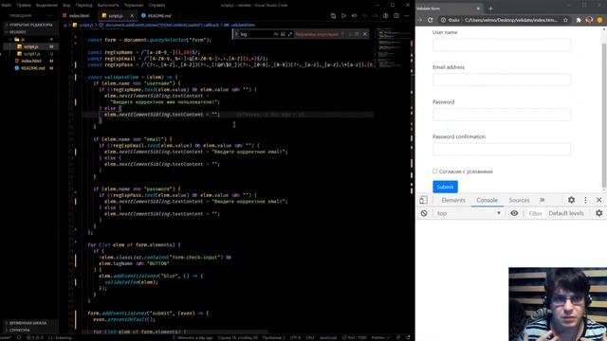Click the UTF-8 encoding status entry
This screenshot has height=341, width=607.
295,337
